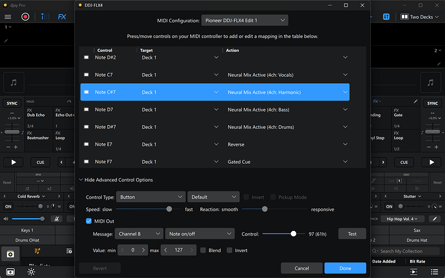This screenshot has width=445, height=278.
Task: Click the left deck play button
Action: point(14,162)
